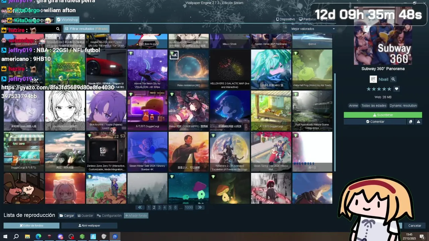429x241 pixels.
Task: Select the Anime tag
Action: click(354, 106)
